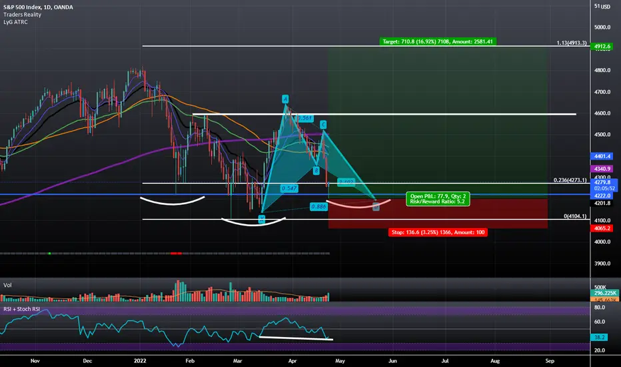Click the 80.0 RSI scale label
The height and width of the screenshot is (367, 621).
tap(600, 308)
